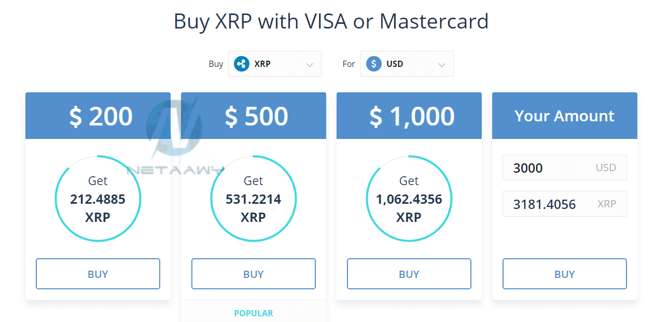The image size is (655, 322).
Task: Click the Your Amount card header
Action: (x=565, y=116)
